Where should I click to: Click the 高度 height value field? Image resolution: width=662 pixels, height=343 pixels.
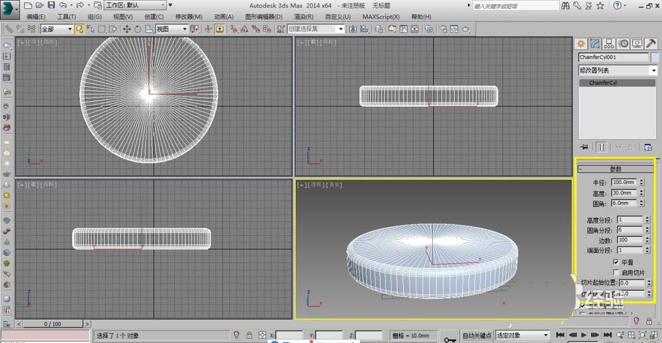624,193
